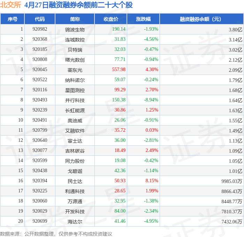Click the -8.94% change for 并行科技
This screenshot has width=244, height=237.
[151, 100]
